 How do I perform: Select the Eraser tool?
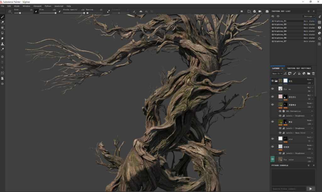click(3, 22)
